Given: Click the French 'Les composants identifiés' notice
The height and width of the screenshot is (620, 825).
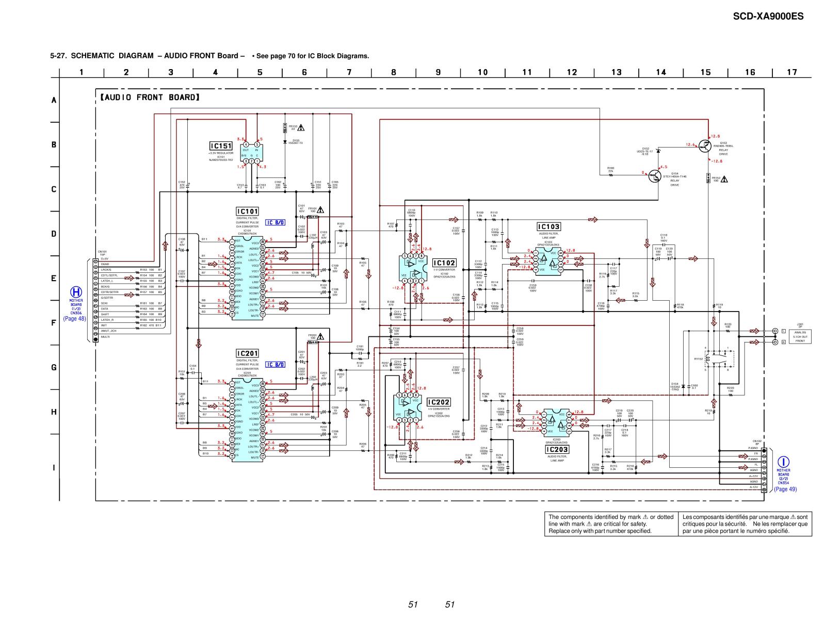Looking at the screenshot, I should click(745, 524).
